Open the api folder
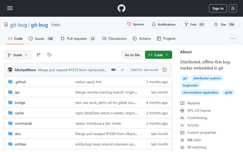Viewport: 243px width, 152px height. coord(17,92)
